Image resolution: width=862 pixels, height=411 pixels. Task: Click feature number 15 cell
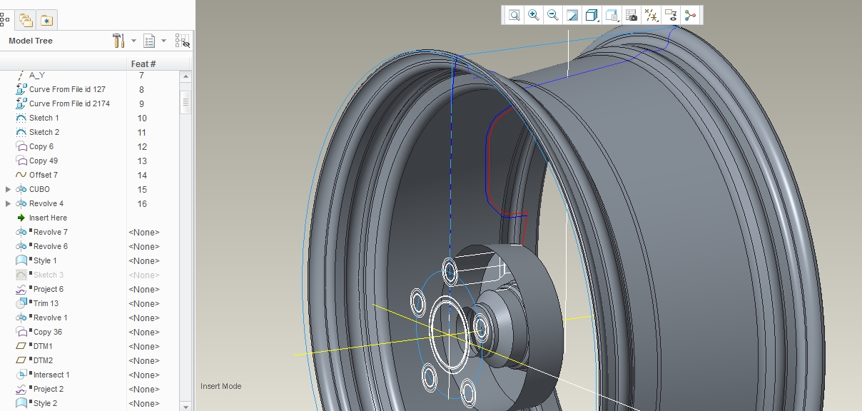(x=142, y=189)
